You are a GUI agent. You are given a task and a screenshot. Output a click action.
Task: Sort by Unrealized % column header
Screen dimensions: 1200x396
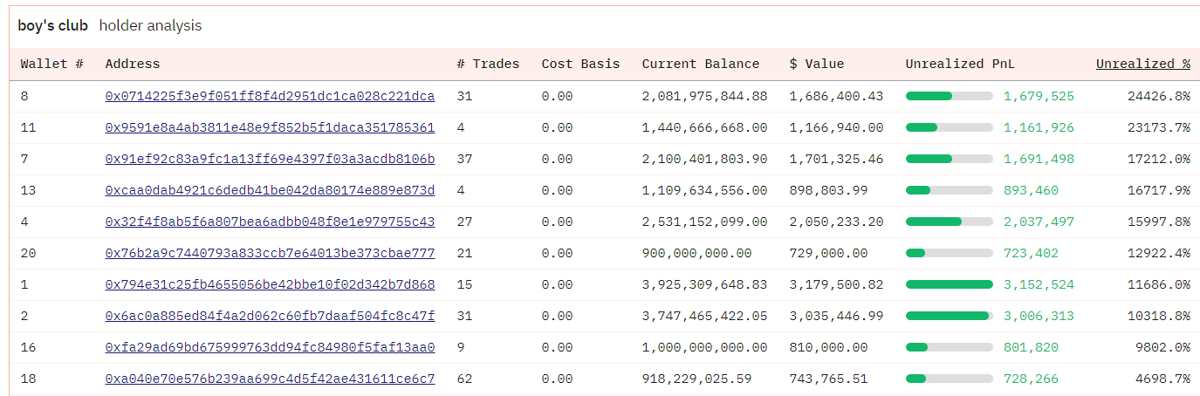click(x=1142, y=64)
